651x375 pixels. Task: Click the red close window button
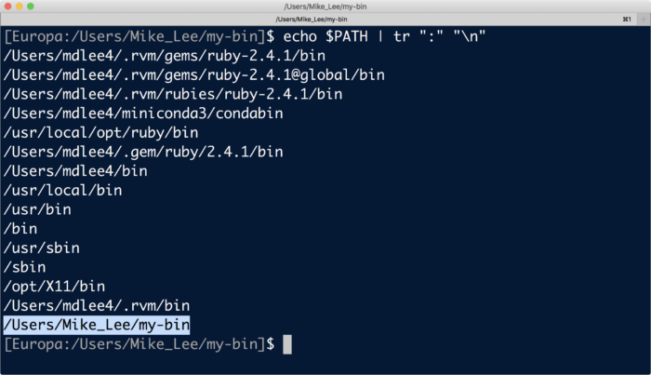[7, 7]
